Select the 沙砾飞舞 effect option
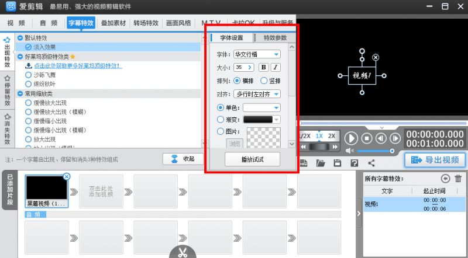The width and height of the screenshot is (468, 258). point(28,75)
